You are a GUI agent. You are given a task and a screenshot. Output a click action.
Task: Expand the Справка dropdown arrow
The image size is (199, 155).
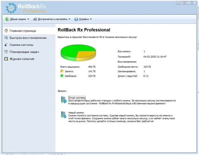point(91,19)
